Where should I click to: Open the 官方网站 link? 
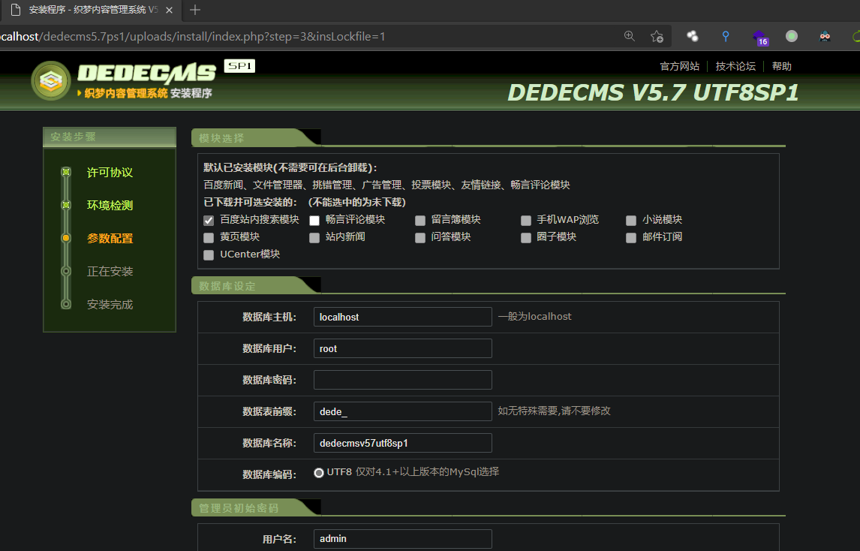[679, 66]
